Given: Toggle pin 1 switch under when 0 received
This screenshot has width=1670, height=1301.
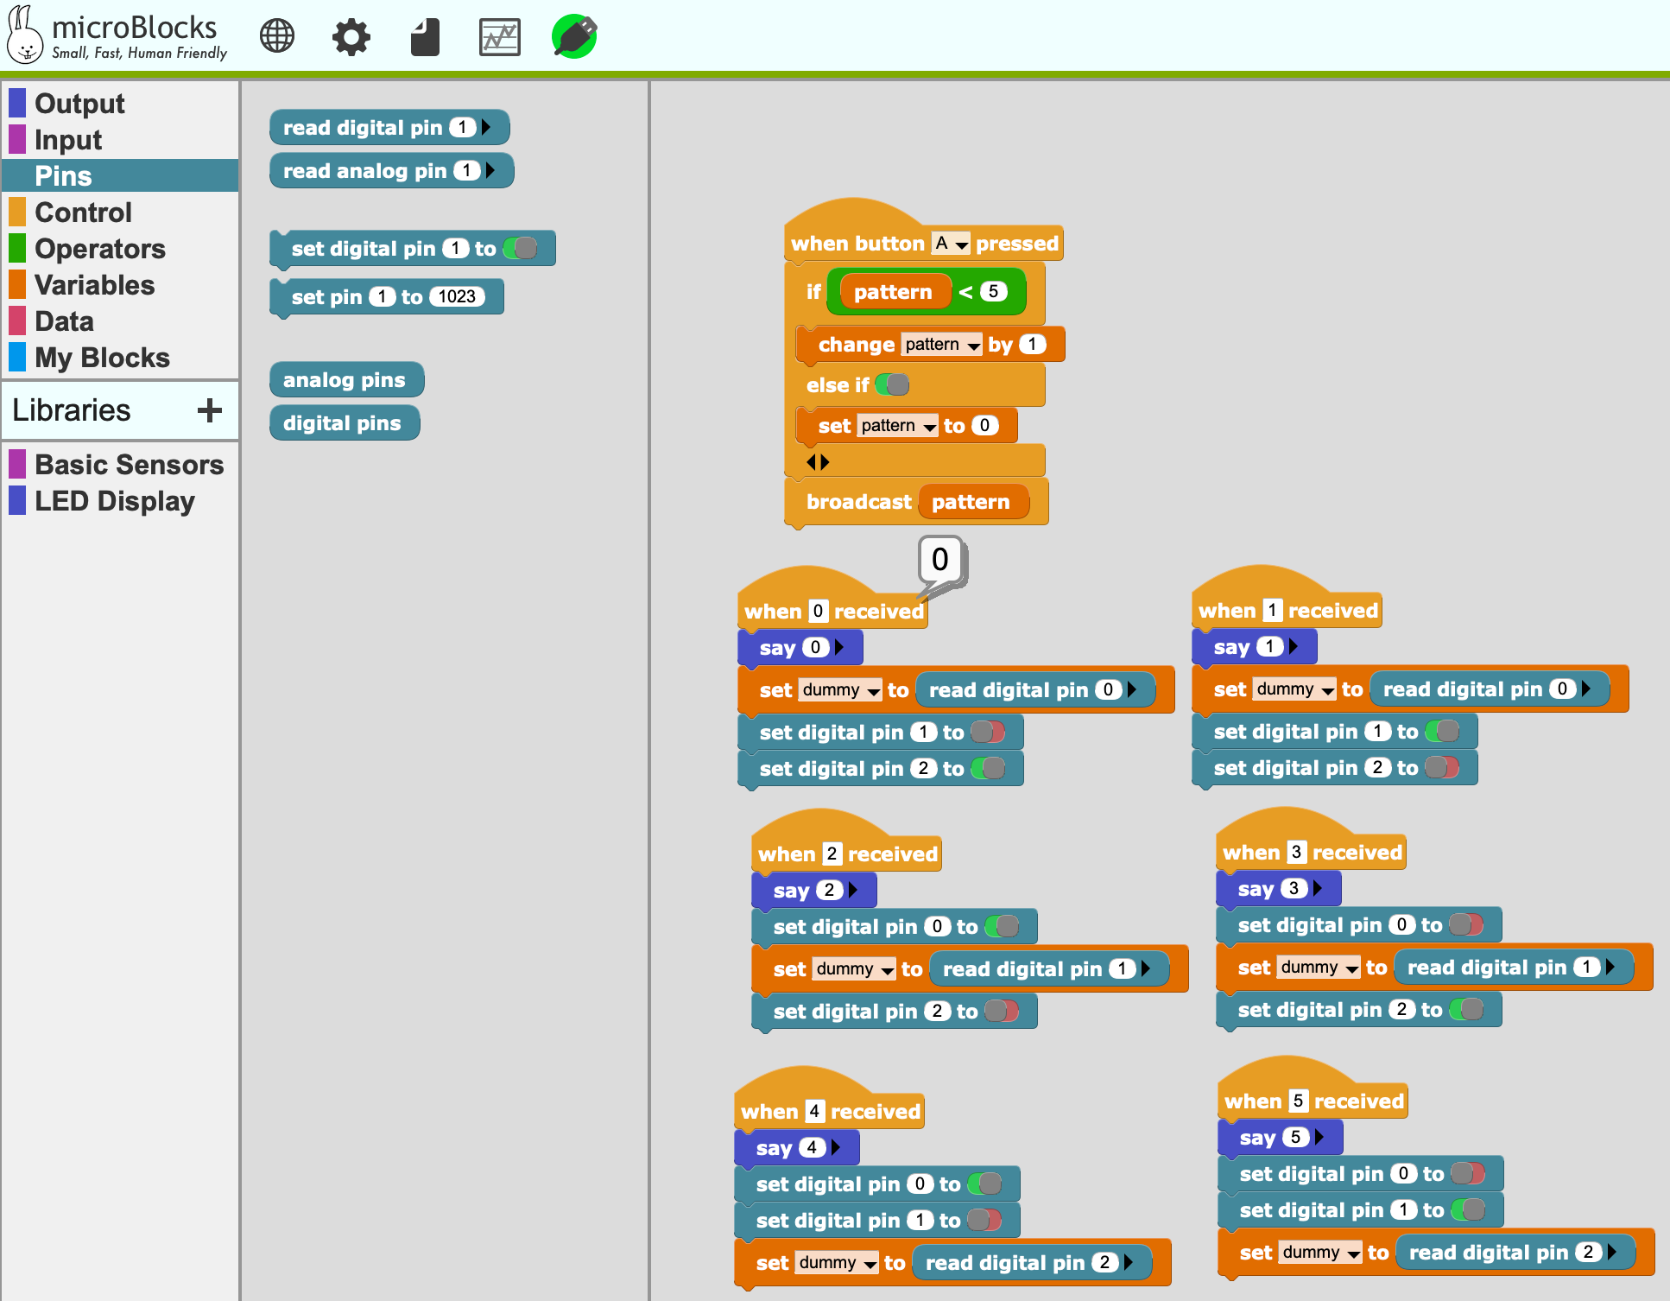Looking at the screenshot, I should click(988, 733).
